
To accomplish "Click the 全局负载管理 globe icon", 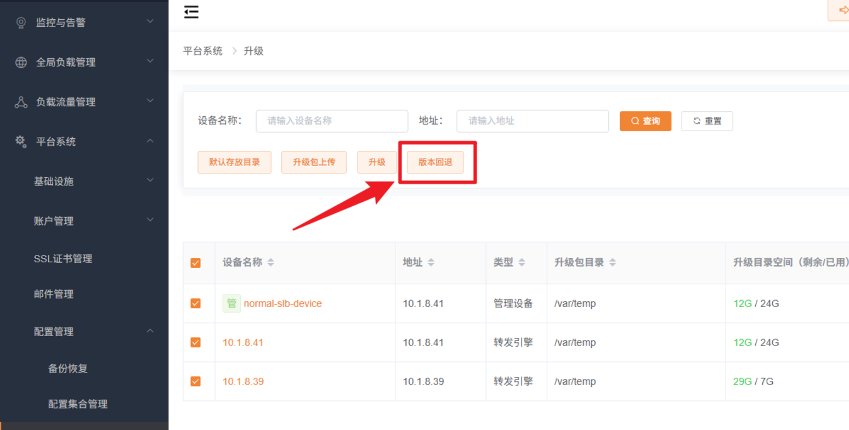I will 21,63.
